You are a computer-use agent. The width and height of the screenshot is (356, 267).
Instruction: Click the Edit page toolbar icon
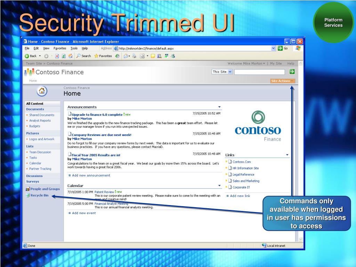[x=142, y=56]
